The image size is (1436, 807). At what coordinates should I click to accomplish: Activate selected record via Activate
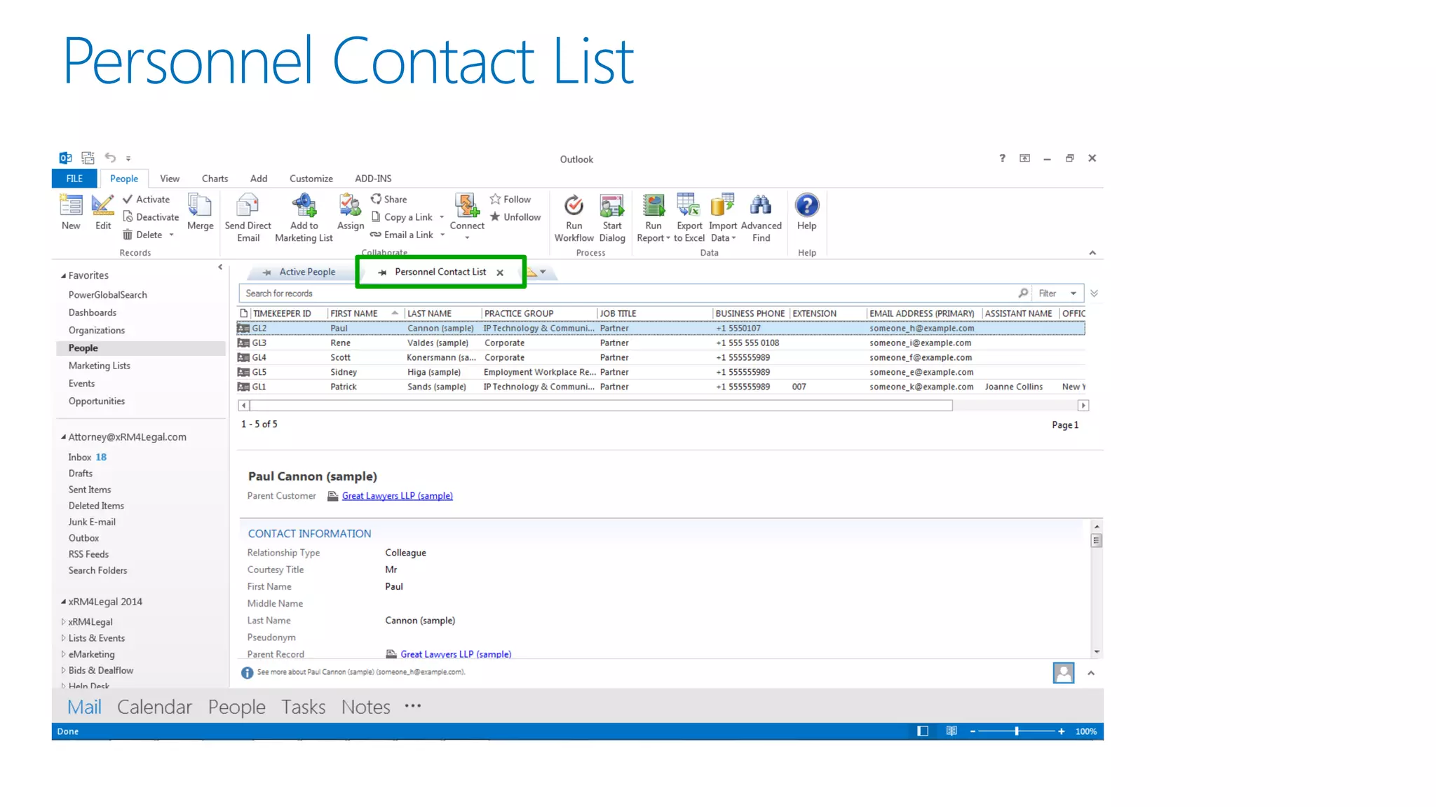[147, 200]
